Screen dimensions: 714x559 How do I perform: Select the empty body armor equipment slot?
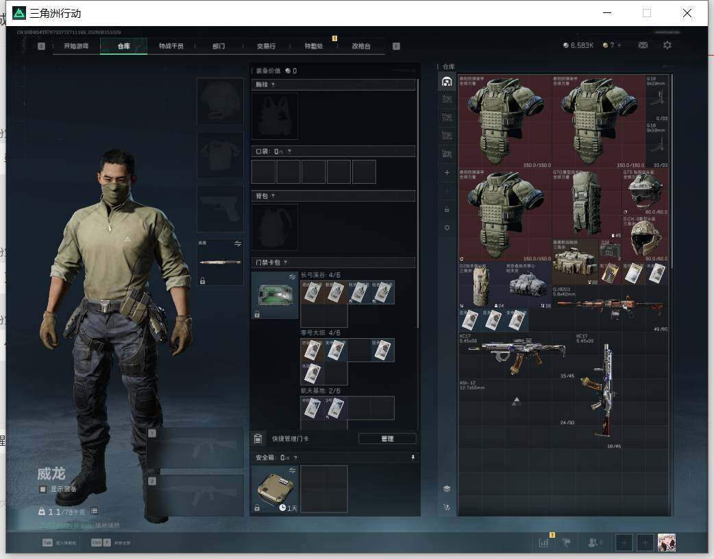(220, 155)
